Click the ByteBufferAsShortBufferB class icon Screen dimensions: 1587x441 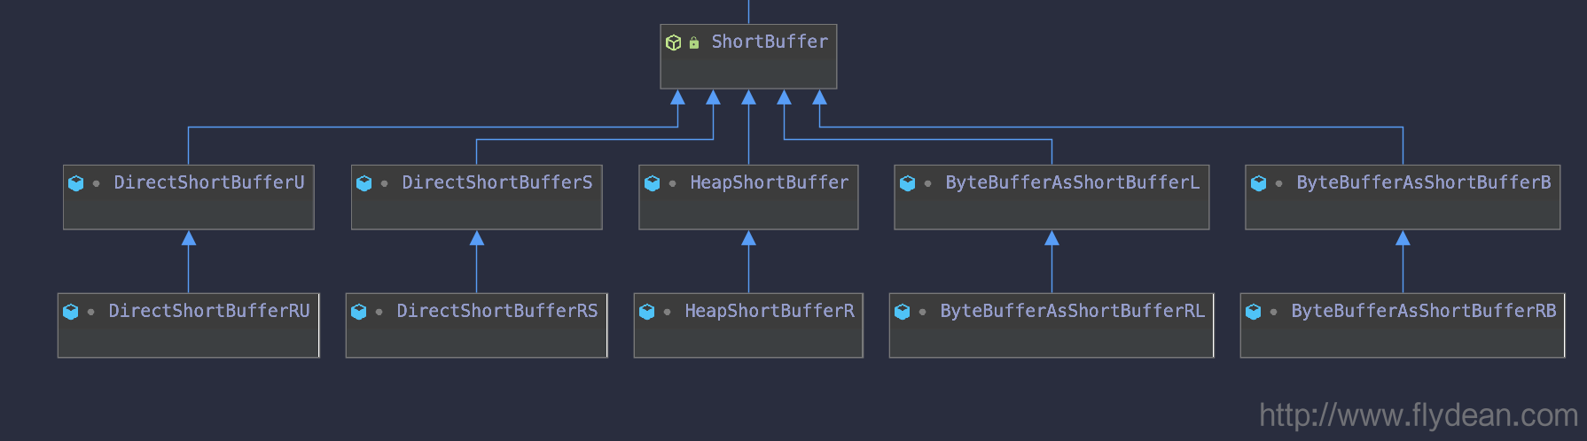(1259, 183)
